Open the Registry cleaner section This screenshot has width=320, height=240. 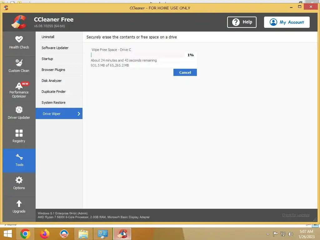(x=19, y=137)
